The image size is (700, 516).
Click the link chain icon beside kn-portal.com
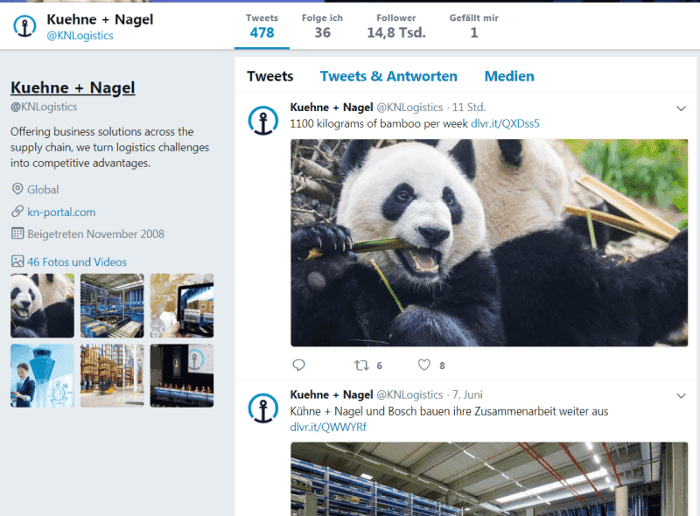17,211
